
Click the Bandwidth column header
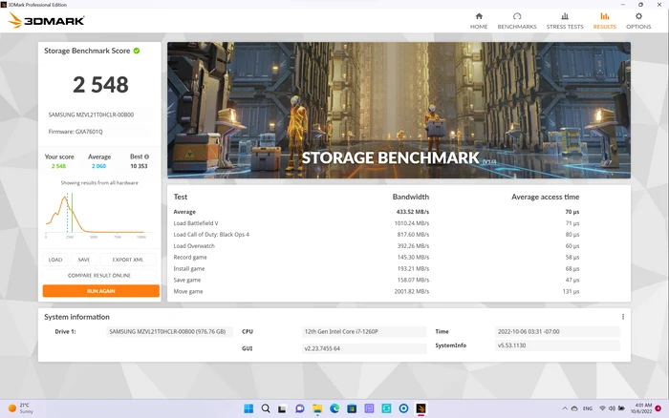[x=410, y=197]
